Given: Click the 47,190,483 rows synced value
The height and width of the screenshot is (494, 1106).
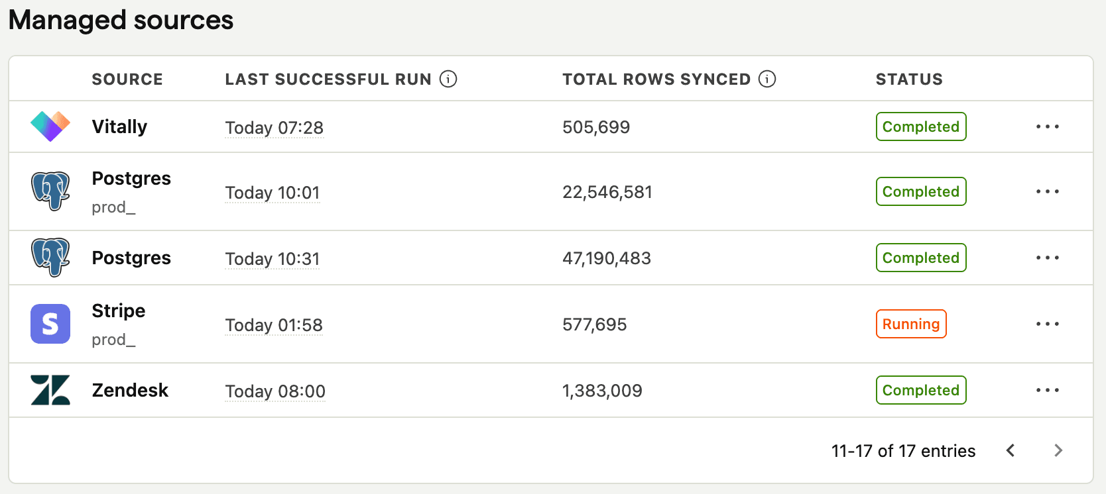Looking at the screenshot, I should [607, 258].
